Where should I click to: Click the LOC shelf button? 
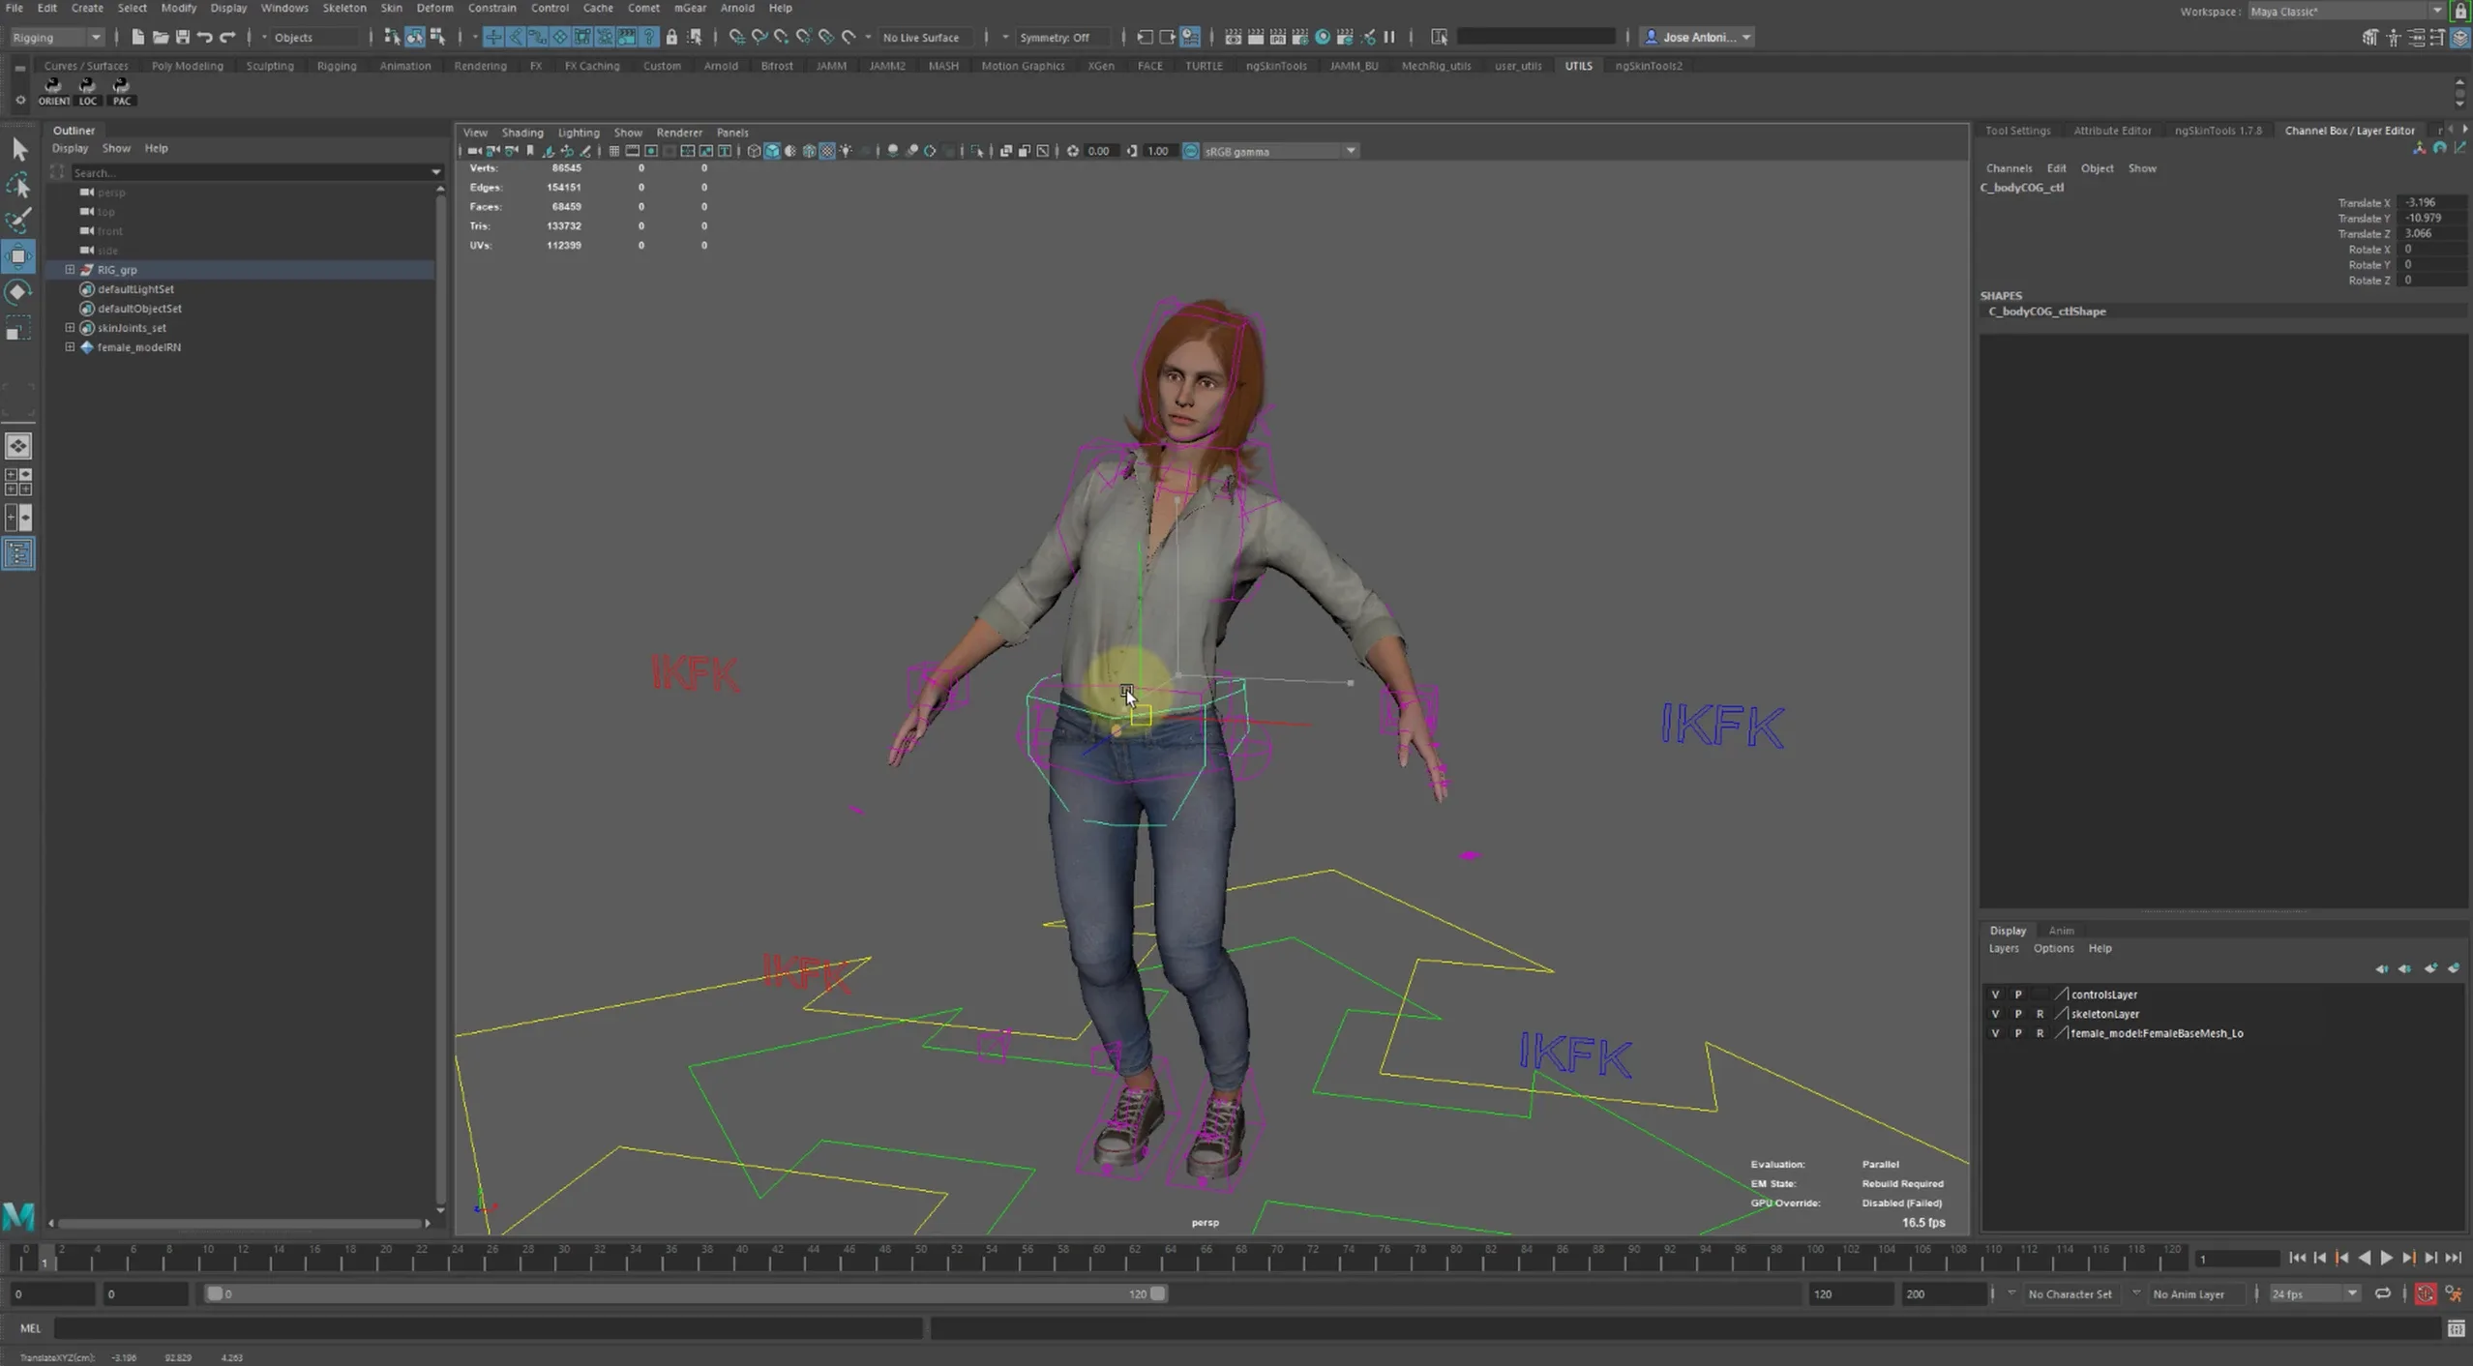[x=88, y=92]
